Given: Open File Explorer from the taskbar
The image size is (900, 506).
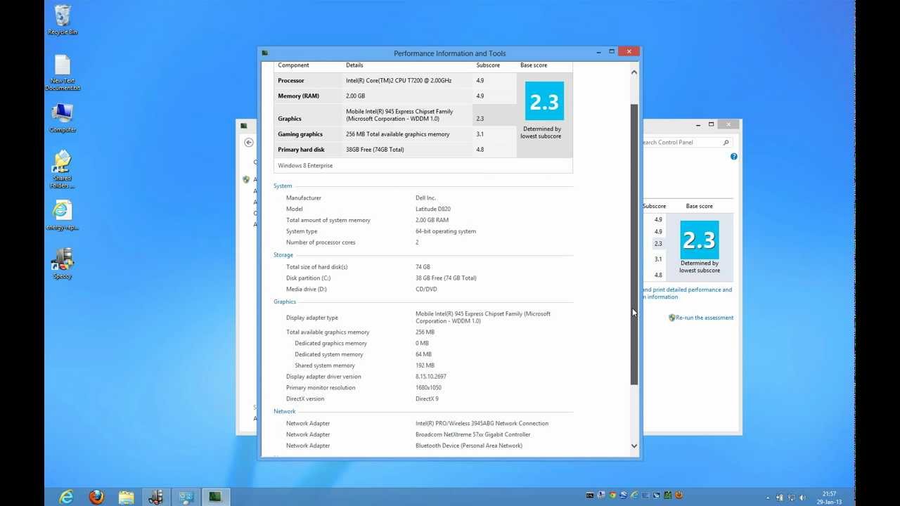Looking at the screenshot, I should [x=126, y=497].
